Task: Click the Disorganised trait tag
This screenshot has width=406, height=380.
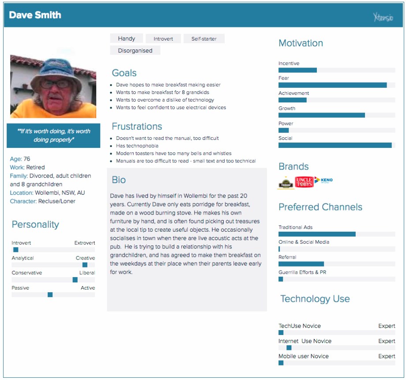Action: coord(135,51)
